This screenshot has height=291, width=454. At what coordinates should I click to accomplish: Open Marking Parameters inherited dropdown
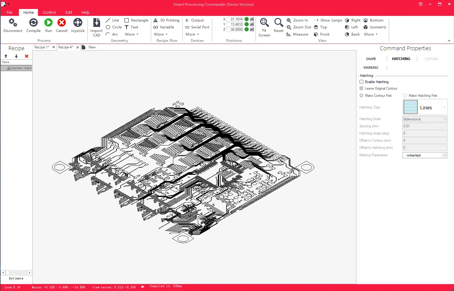(425, 155)
